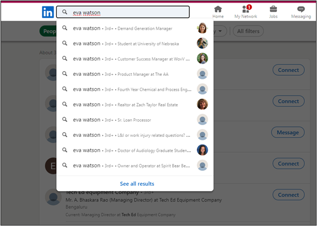Click profile photo for Doctor of Audiology student
This screenshot has width=317, height=226.
tap(202, 150)
